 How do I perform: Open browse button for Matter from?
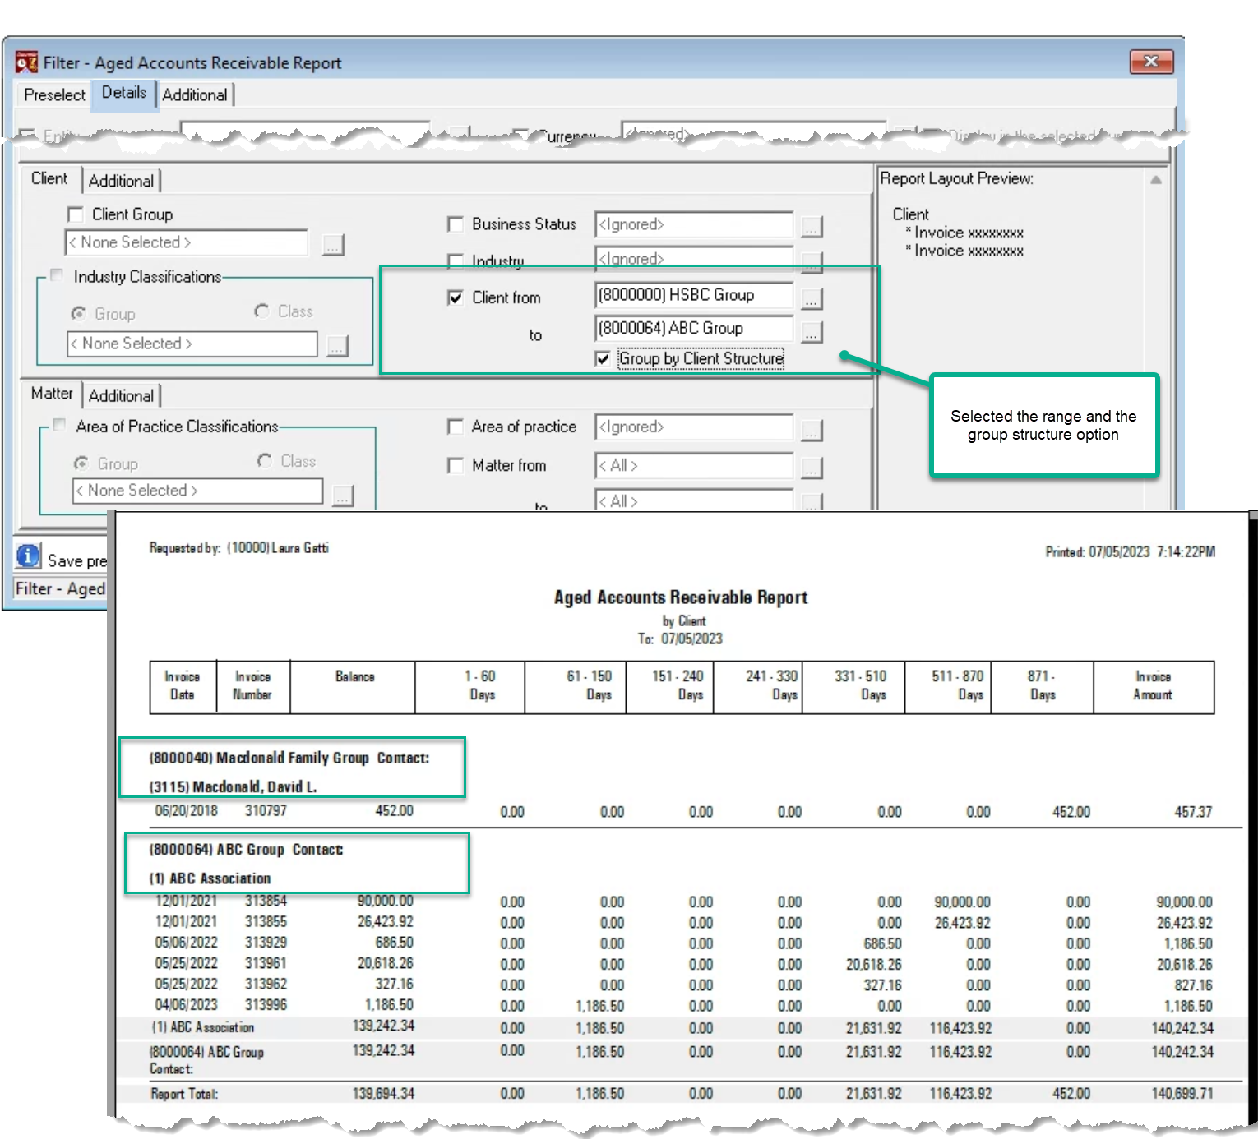coord(811,468)
